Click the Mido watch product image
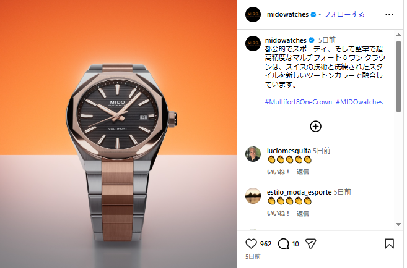The height and width of the screenshot is (268, 407). pyautogui.click(x=118, y=134)
